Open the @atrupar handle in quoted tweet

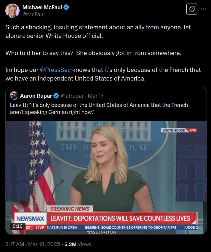[x=72, y=96]
